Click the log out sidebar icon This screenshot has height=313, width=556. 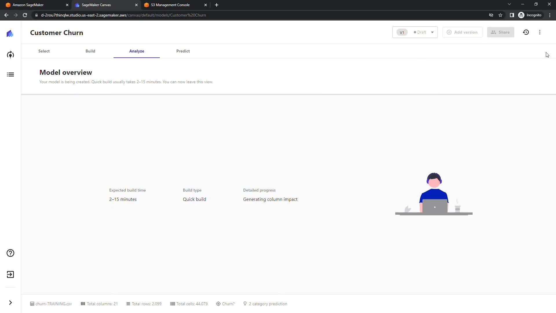click(x=10, y=274)
